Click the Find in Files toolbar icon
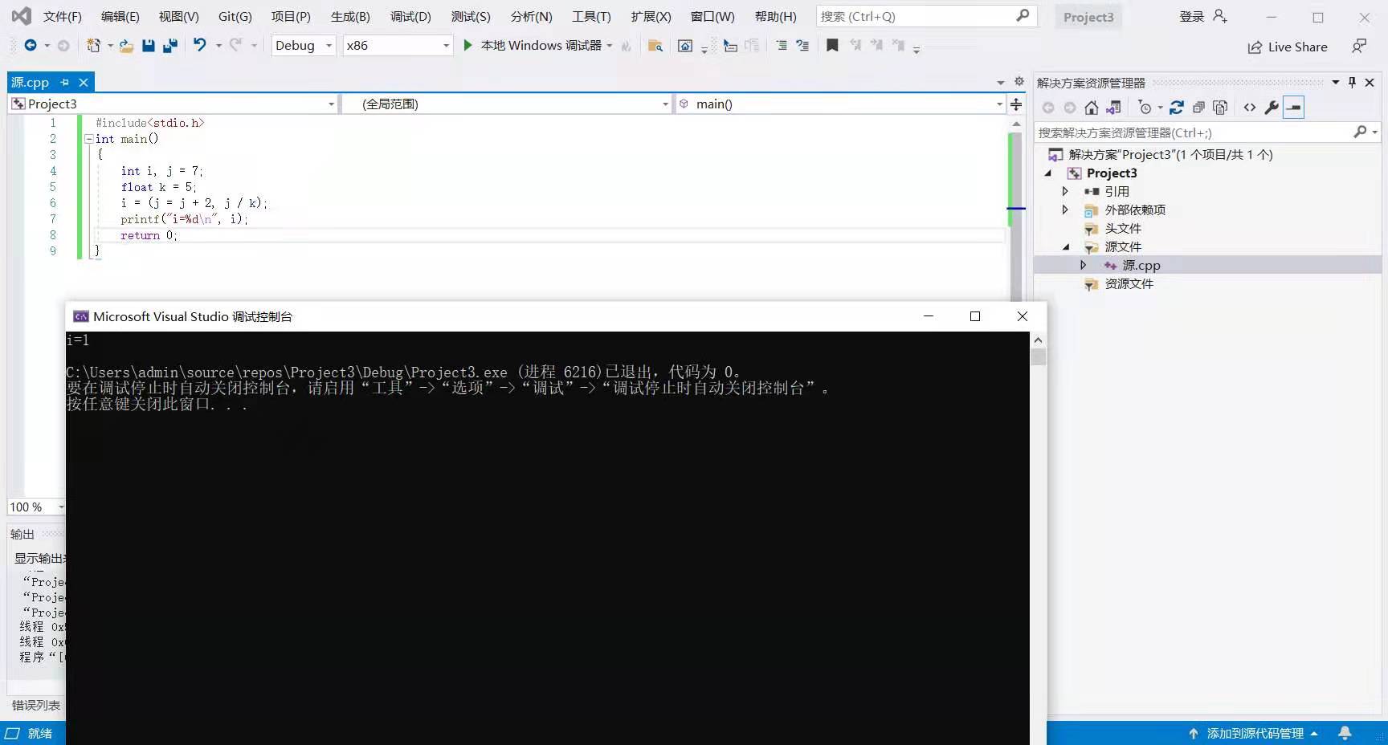Image resolution: width=1388 pixels, height=745 pixels. [655, 46]
